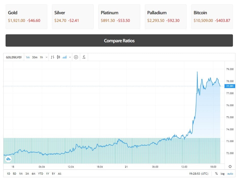The image size is (239, 180).
Task: Toggle percent scale mode
Action: coord(216,174)
